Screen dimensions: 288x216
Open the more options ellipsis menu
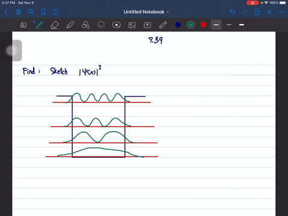pyautogui.click(x=282, y=12)
